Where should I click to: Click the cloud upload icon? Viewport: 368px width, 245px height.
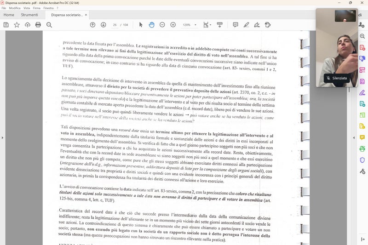[x=28, y=25]
